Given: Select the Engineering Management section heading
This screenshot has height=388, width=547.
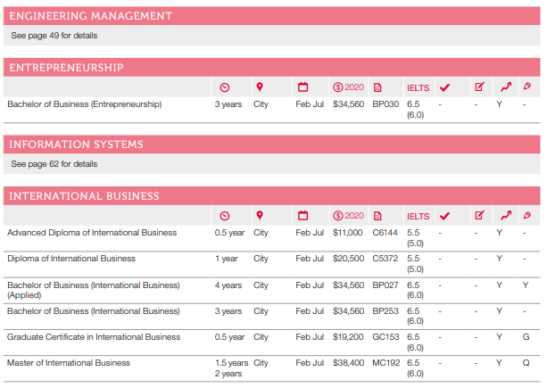Looking at the screenshot, I should pyautogui.click(x=89, y=16).
